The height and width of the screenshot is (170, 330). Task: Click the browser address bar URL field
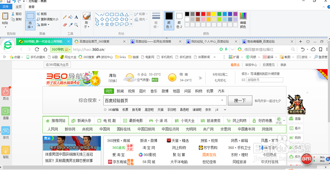145,50
